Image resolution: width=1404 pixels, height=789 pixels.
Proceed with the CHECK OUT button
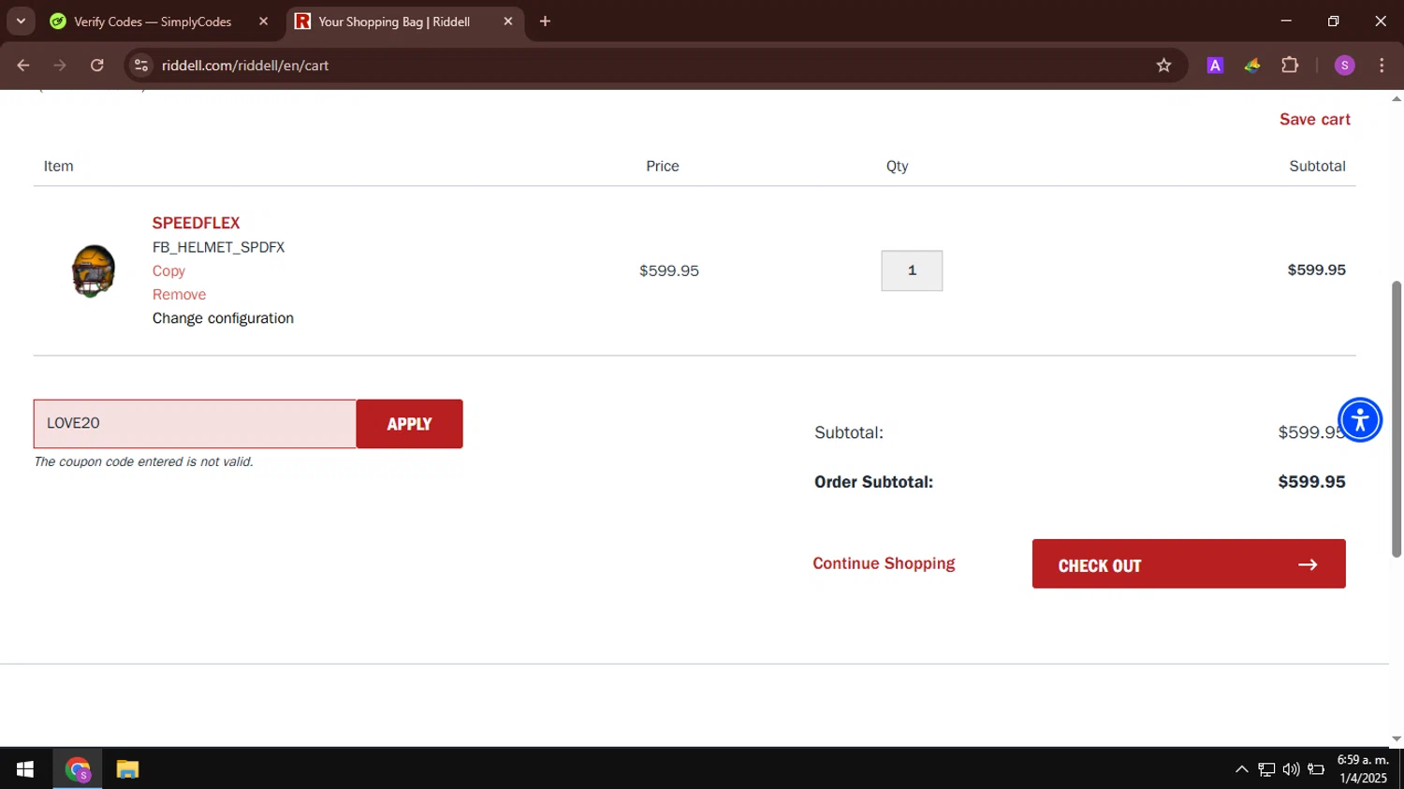(1189, 563)
